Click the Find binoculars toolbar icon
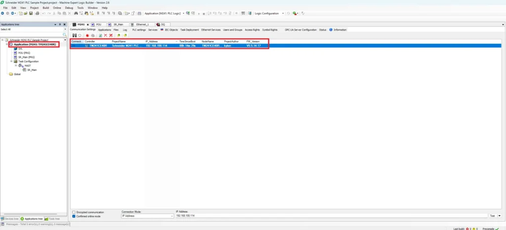The image size is (506, 230). [76, 13]
